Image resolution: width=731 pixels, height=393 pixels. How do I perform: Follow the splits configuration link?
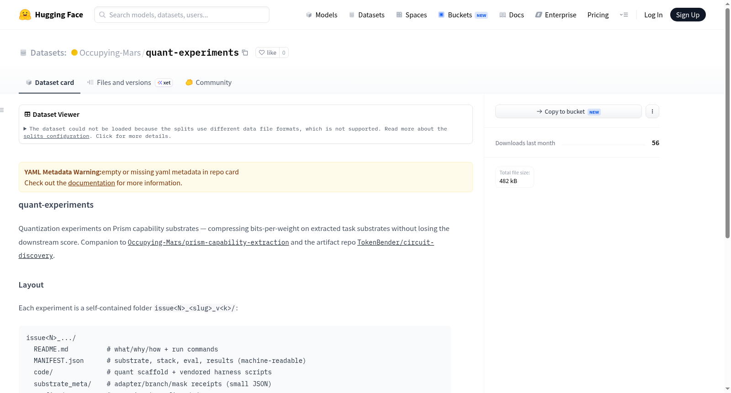pos(56,136)
